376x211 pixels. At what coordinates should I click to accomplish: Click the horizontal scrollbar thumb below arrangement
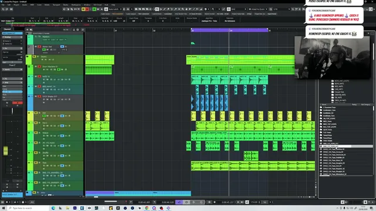coord(96,197)
